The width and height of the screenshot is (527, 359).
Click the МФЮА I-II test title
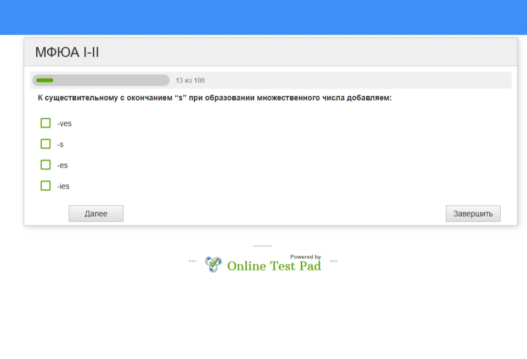67,52
